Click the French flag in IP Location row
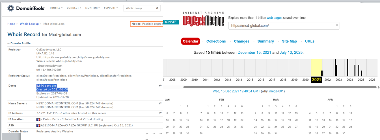Viewport: 380px width, 140px height. pyautogui.click(x=38, y=119)
